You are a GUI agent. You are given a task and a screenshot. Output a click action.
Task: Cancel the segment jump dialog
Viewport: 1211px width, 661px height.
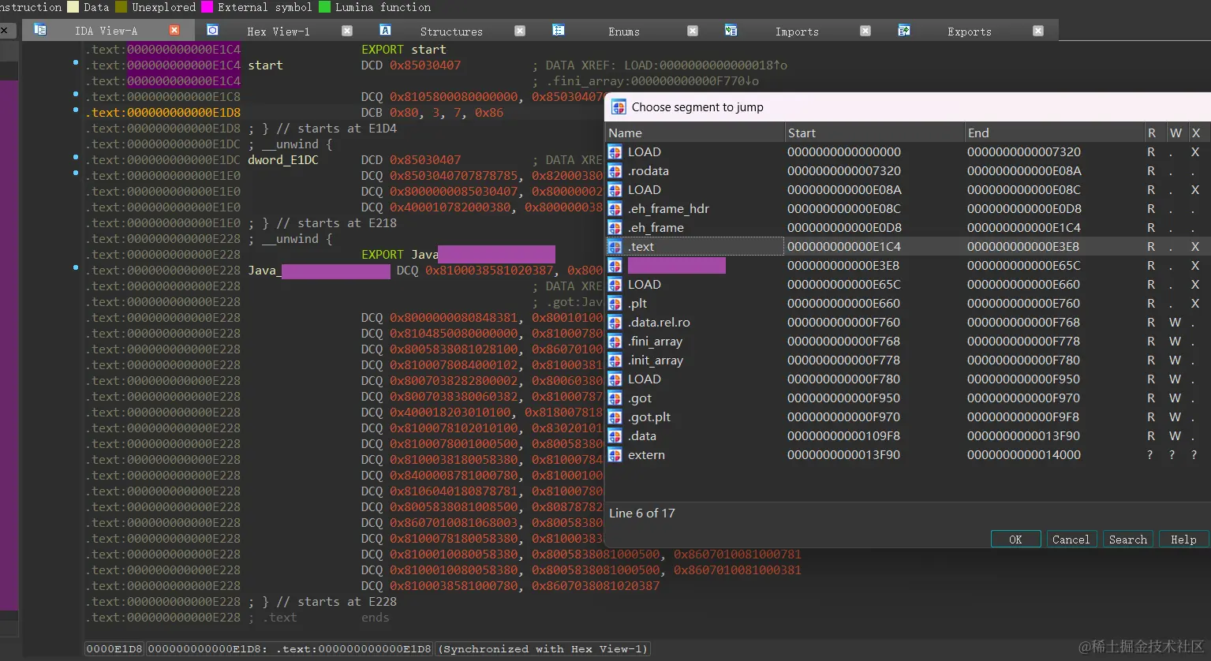click(1071, 540)
